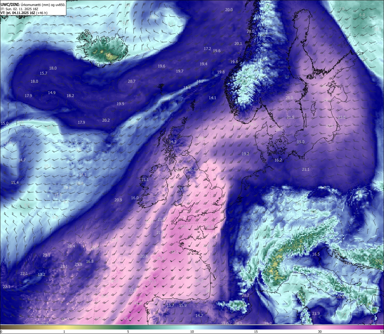Click the 27.1 value label

64,266
